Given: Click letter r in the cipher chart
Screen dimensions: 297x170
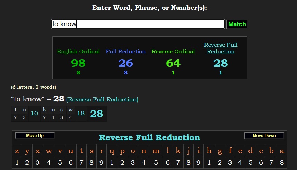Looking at the screenshot, I should click(x=102, y=151).
